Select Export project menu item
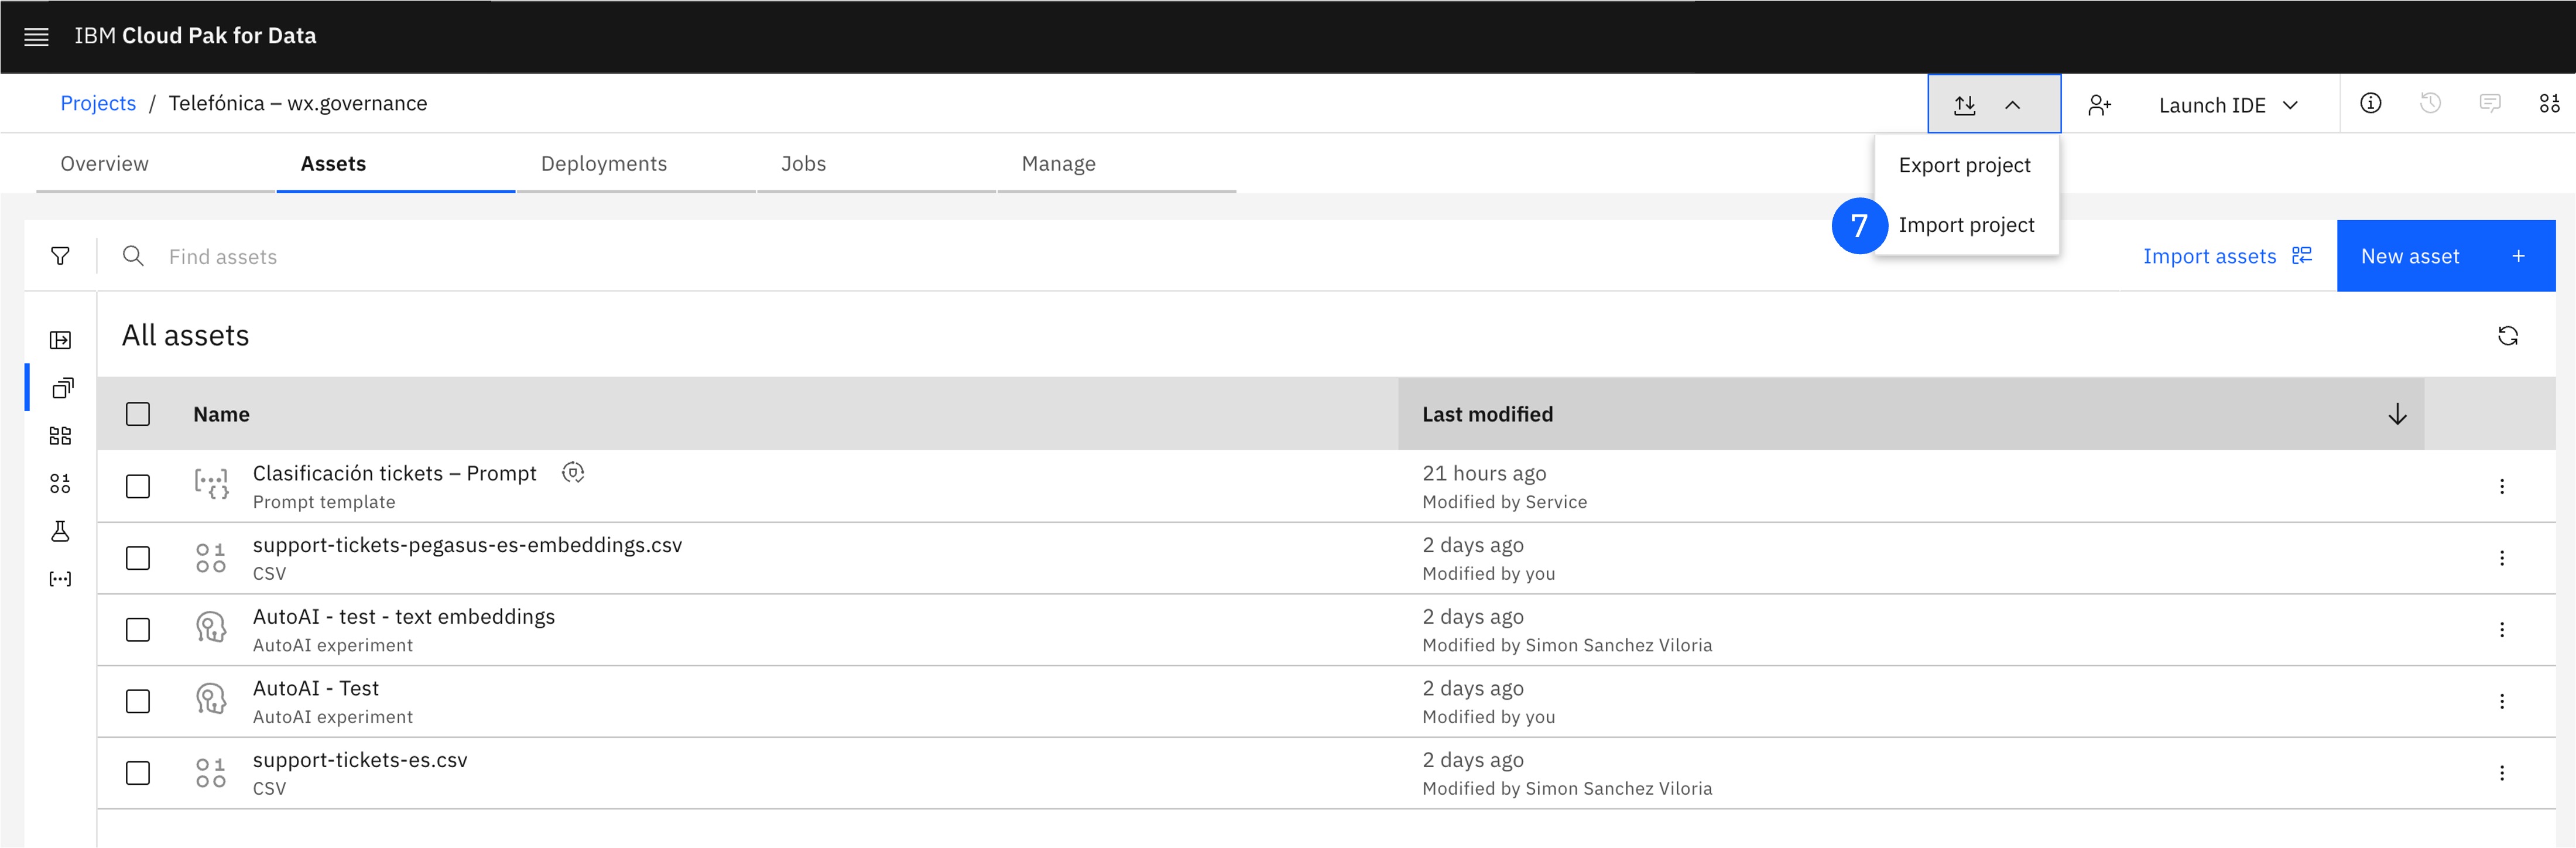This screenshot has height=848, width=2576. point(1965,165)
